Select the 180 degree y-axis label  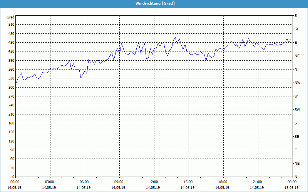10,123
